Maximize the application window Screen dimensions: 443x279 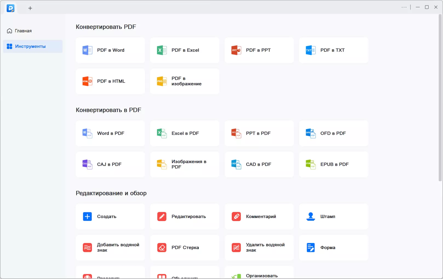[427, 7]
